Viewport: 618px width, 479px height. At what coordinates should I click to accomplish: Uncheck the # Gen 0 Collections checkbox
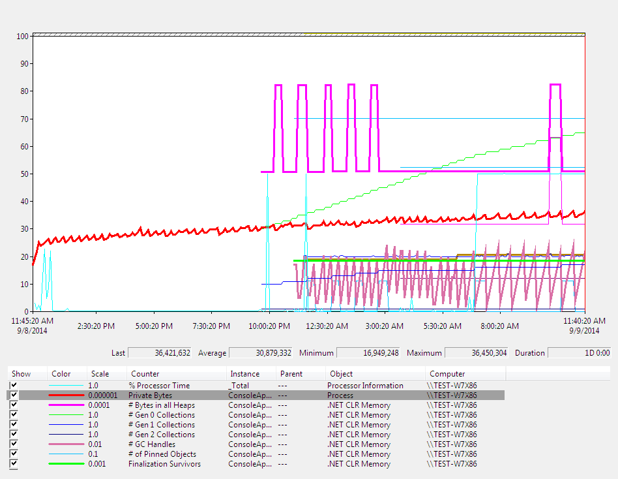click(14, 415)
